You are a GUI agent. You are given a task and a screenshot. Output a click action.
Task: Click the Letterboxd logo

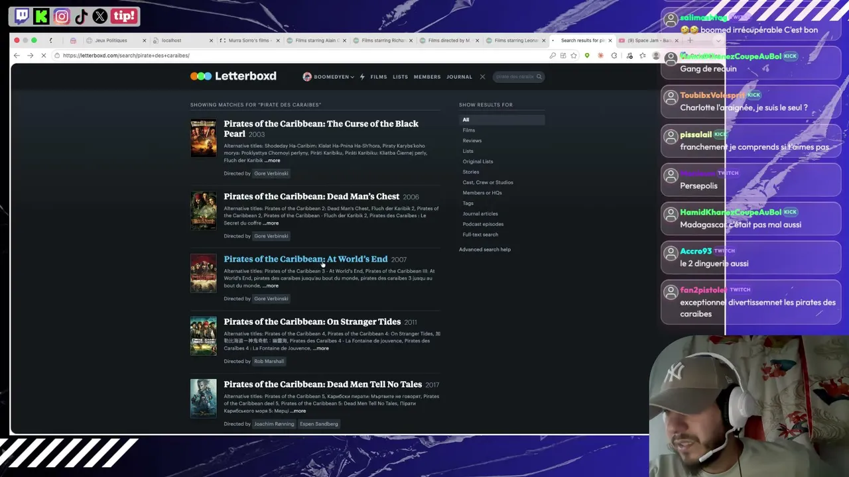click(233, 76)
